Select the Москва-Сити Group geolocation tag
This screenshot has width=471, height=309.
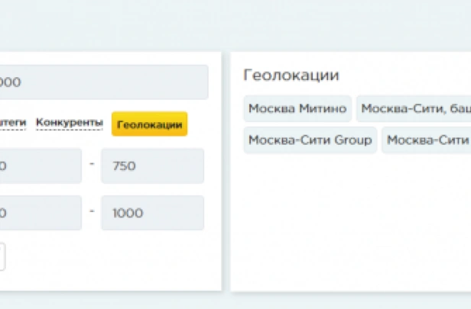pos(310,140)
